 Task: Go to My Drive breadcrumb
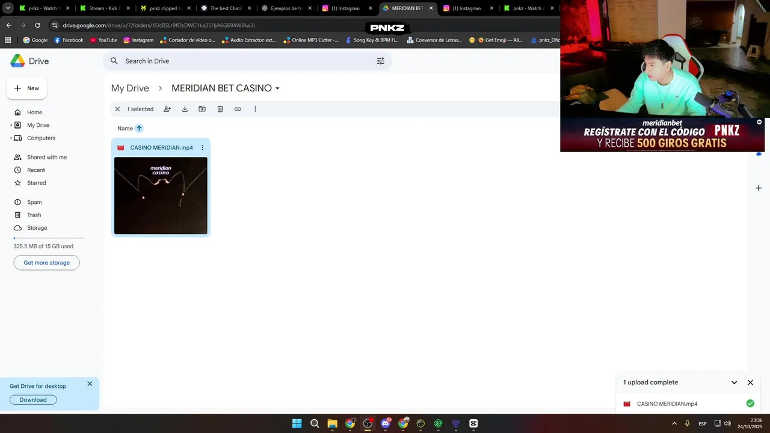(x=130, y=88)
